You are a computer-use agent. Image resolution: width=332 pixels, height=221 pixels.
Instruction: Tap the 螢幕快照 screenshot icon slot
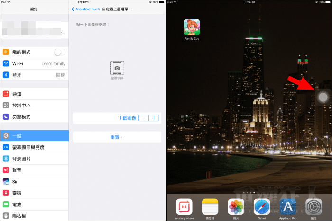tap(117, 69)
